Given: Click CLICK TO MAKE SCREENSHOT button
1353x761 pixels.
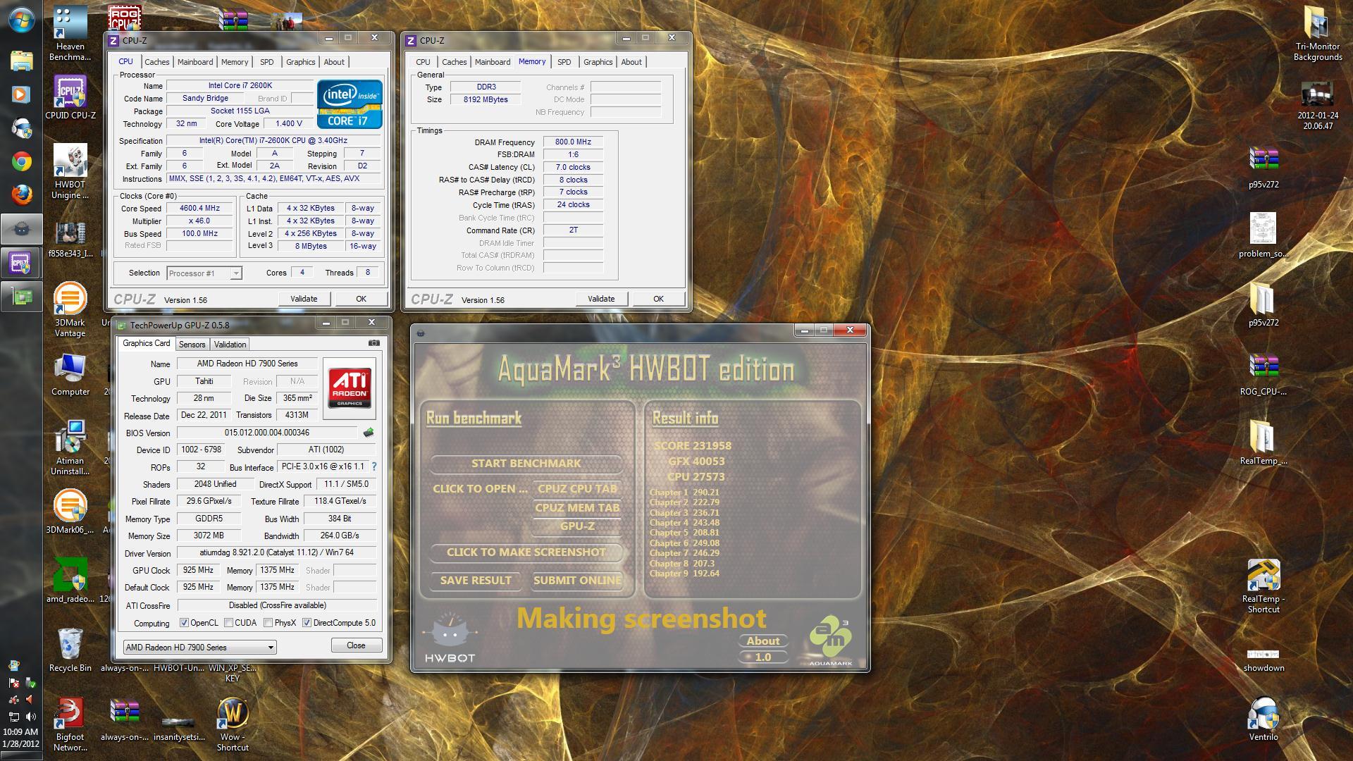Looking at the screenshot, I should (x=526, y=552).
